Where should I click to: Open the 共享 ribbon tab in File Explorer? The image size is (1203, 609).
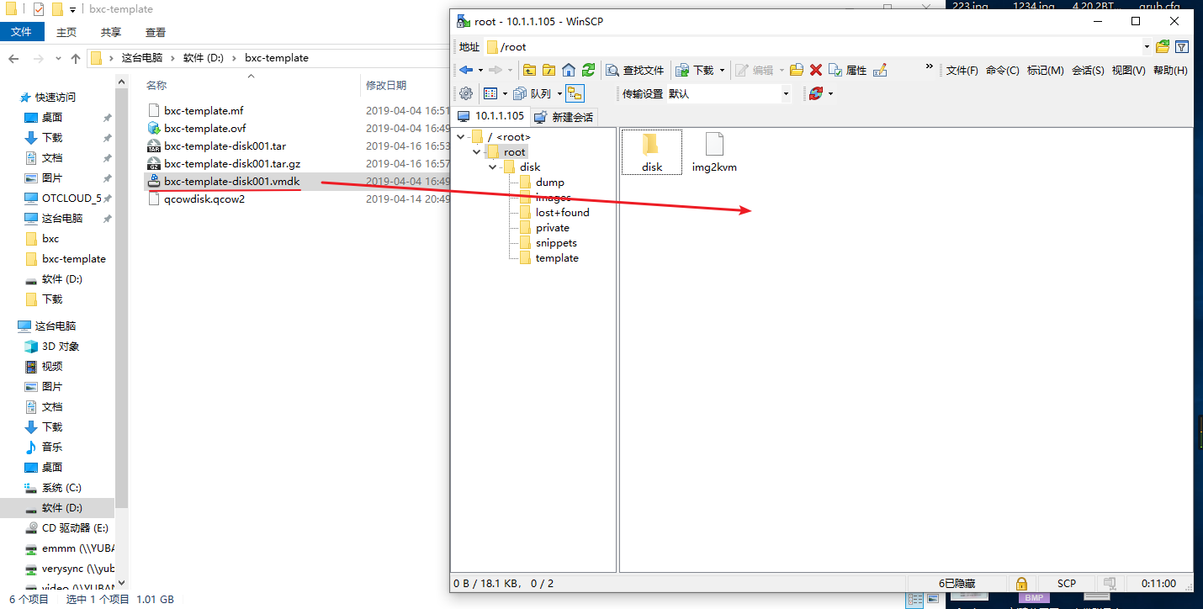click(111, 32)
